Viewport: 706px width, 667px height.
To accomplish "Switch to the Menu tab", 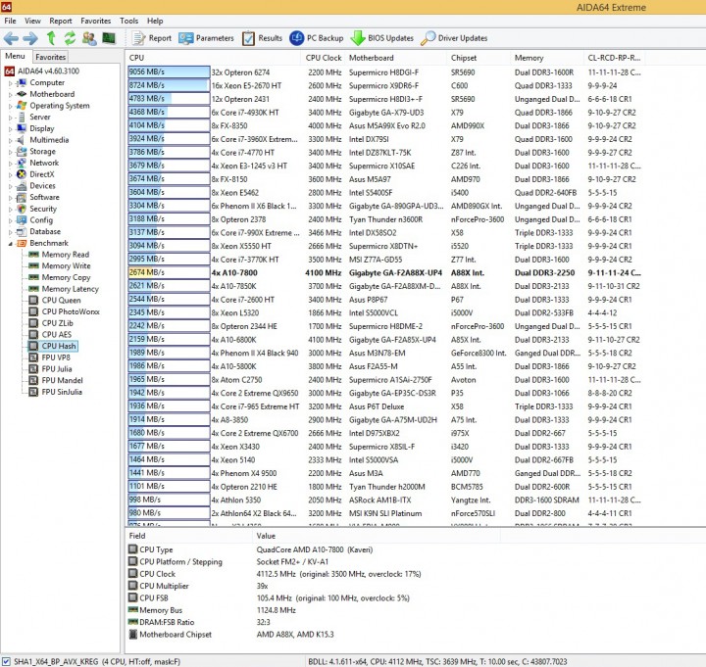I will click(x=15, y=56).
